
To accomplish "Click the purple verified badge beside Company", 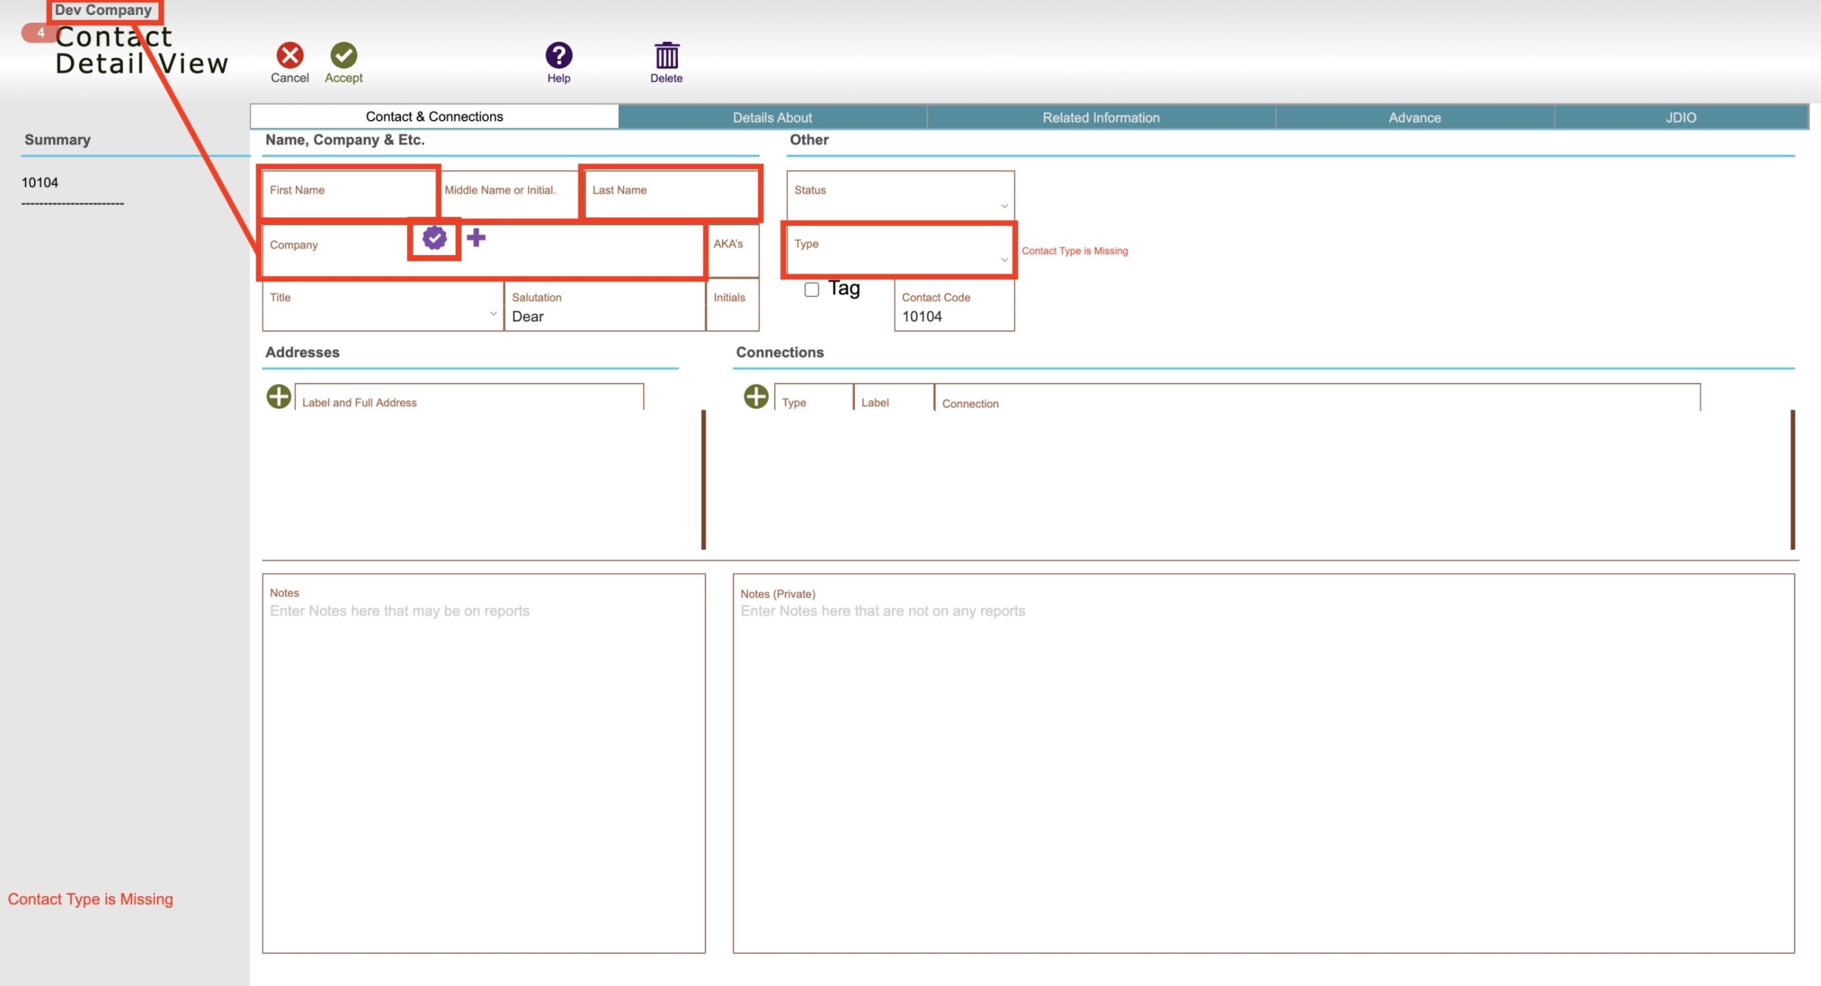I will point(435,237).
